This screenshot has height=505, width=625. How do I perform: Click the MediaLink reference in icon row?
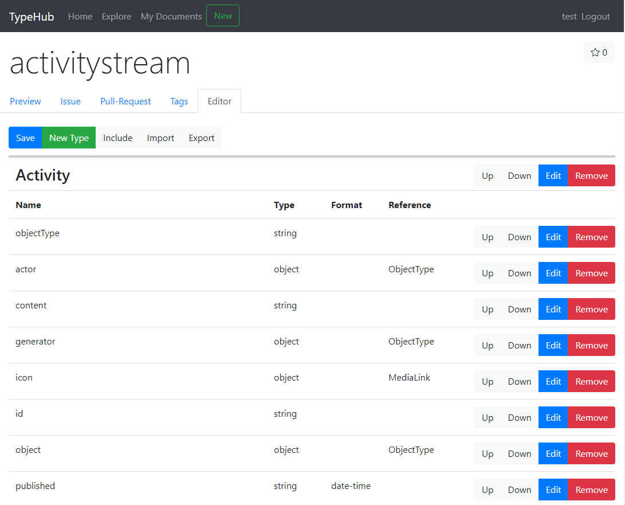[410, 377]
